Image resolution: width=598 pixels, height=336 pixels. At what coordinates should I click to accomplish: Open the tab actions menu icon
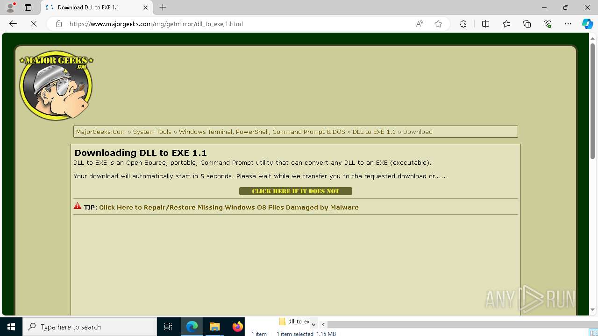[28, 7]
